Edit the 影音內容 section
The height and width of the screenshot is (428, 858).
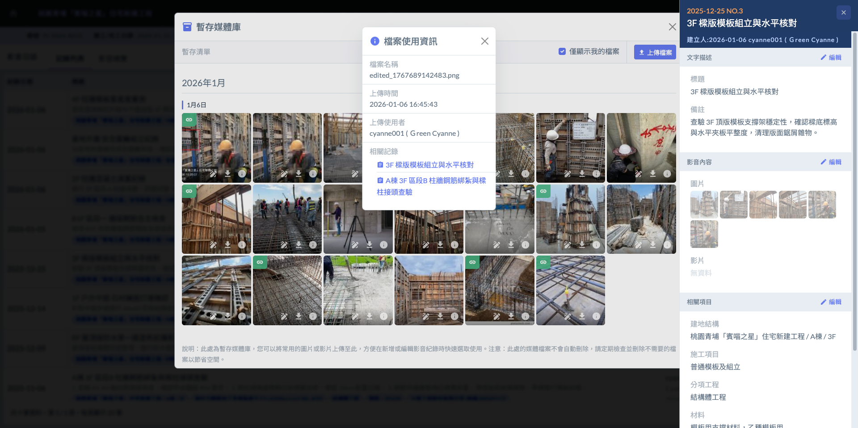(x=831, y=162)
